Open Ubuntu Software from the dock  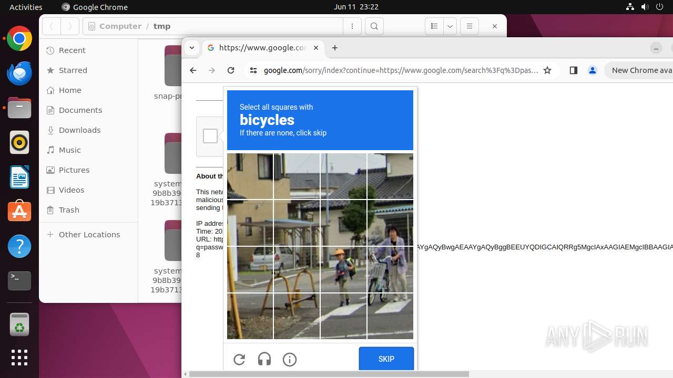pyautogui.click(x=19, y=212)
